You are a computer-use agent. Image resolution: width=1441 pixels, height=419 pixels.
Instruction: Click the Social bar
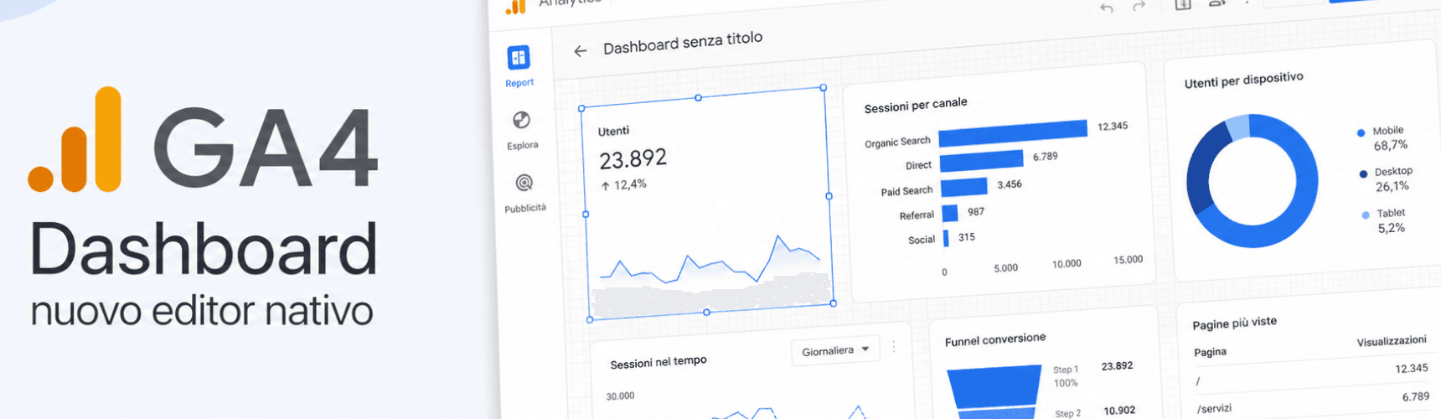(946, 239)
